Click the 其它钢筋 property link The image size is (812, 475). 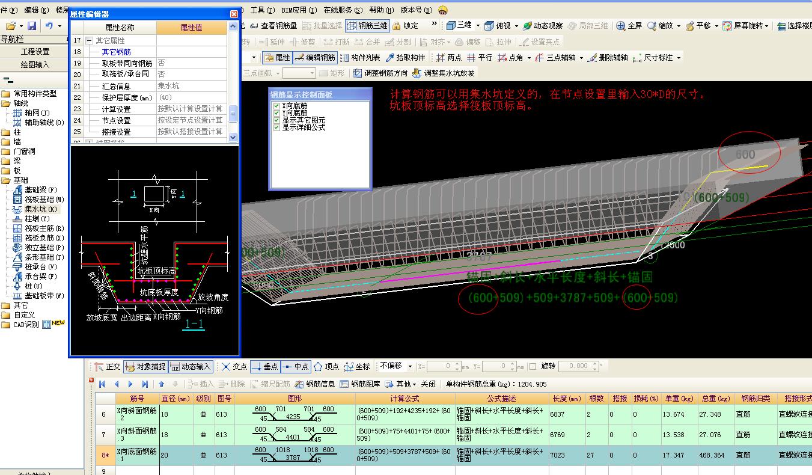point(116,52)
